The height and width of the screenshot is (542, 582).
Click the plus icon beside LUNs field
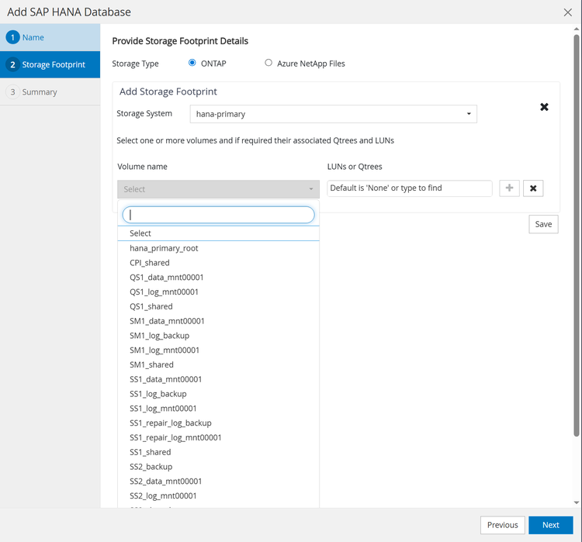[x=509, y=188]
